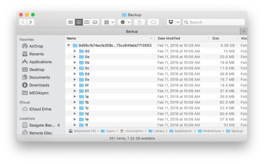264x164 pixels.
Task: Expand the 0c folder
Action: [75, 68]
